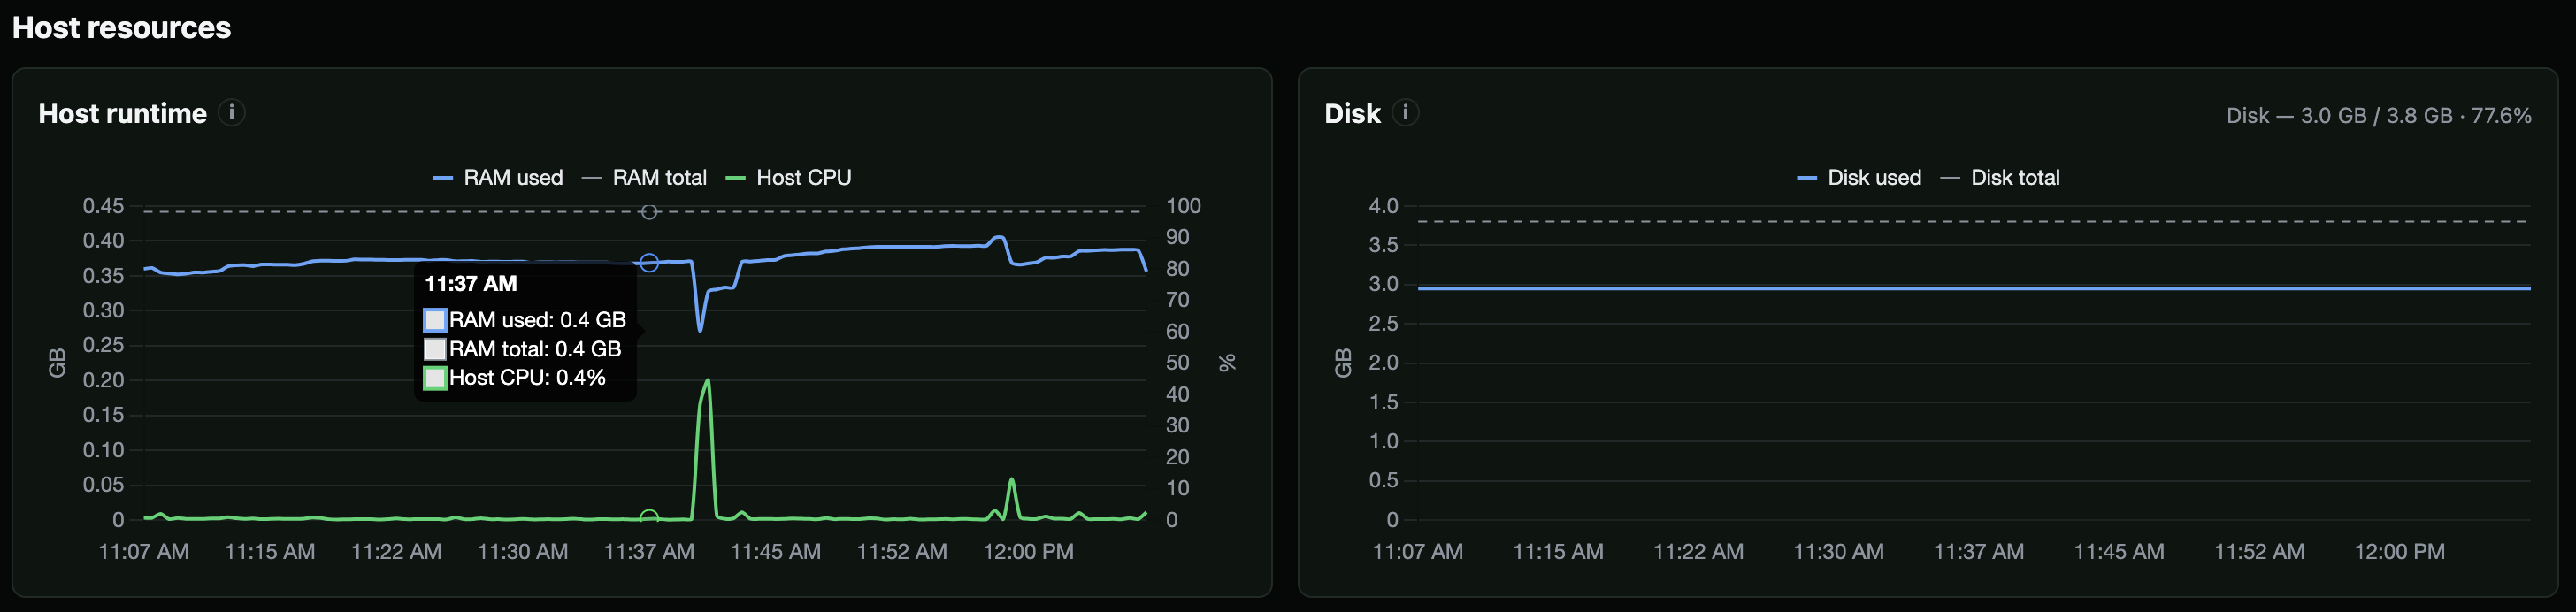
Task: Click the tooltip time header 11:37 AM
Action: point(471,284)
